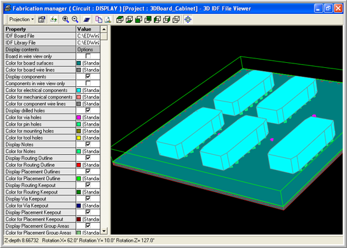Screen dimensions: 347x248
Task: Click the blue plane view icon
Action: point(86,20)
